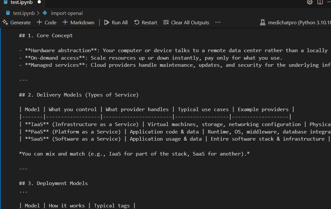
Task: Click the Generate sparkle icon in notebook toolbar
Action: pyautogui.click(x=5, y=22)
